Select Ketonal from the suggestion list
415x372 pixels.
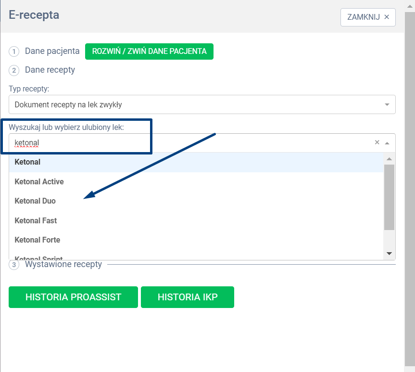(x=27, y=162)
